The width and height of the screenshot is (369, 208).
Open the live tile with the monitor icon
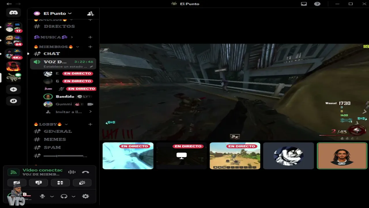182,156
